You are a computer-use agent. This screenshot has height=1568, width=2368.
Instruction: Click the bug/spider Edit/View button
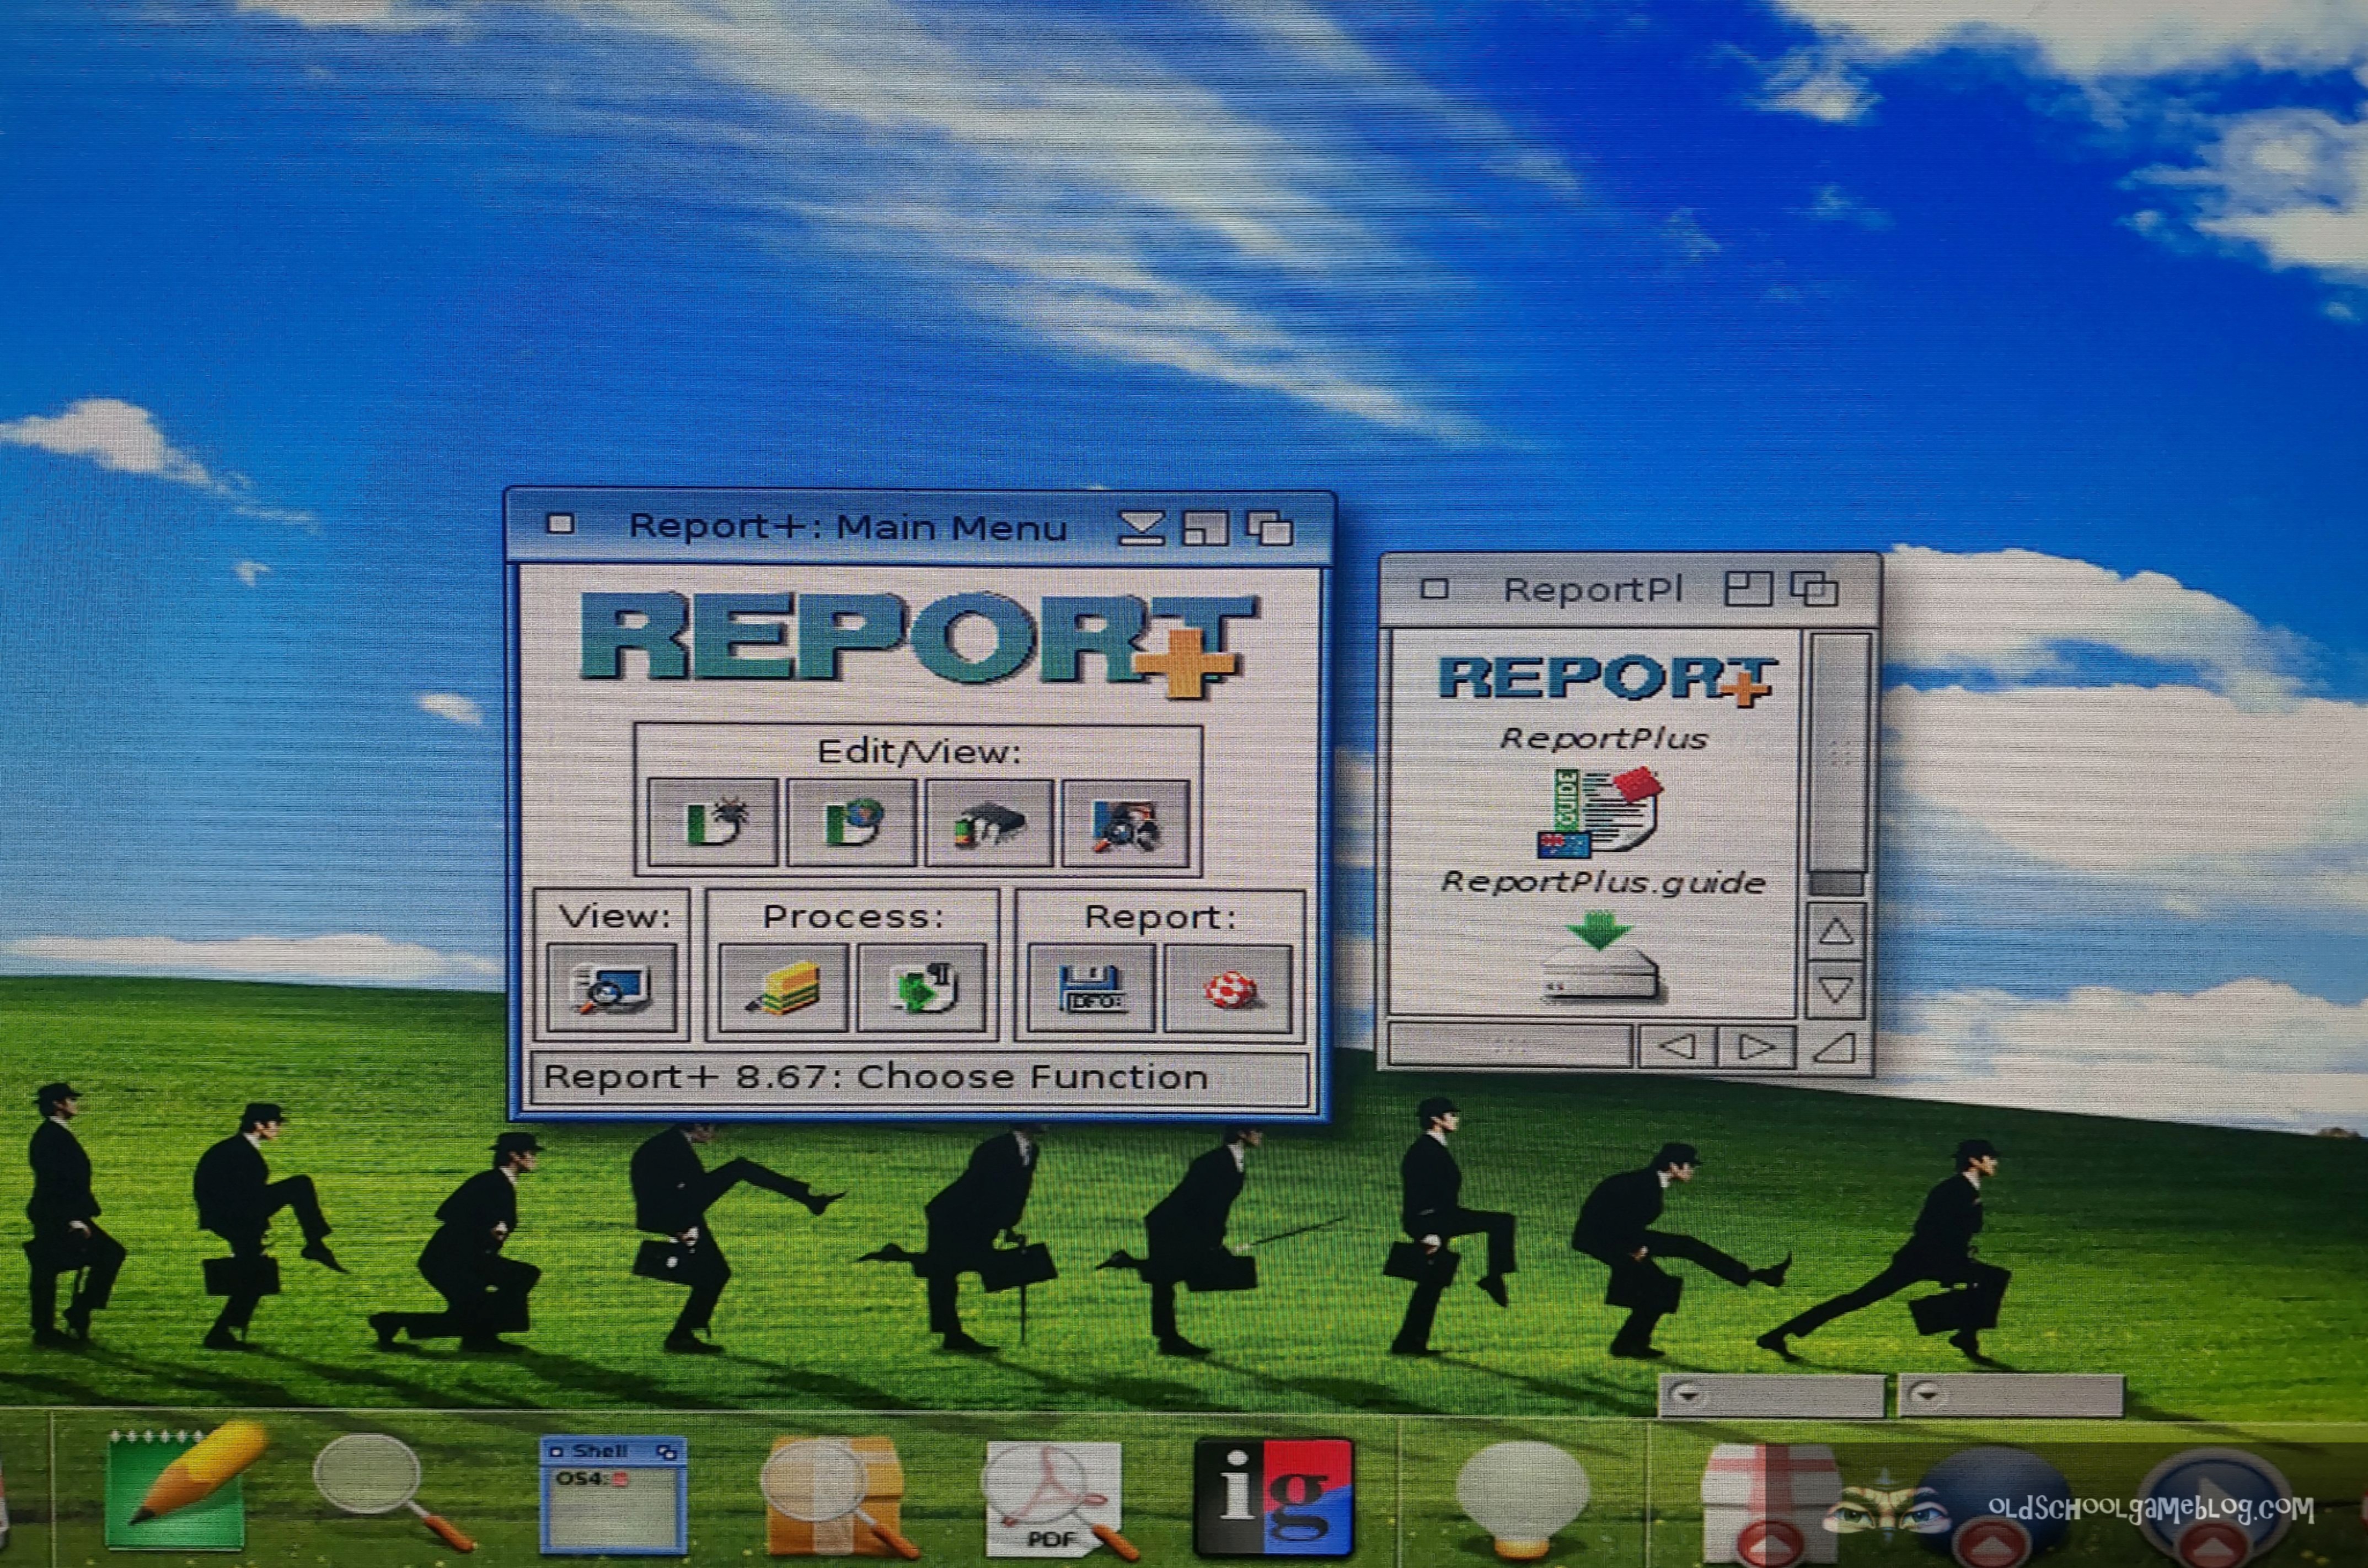tap(712, 823)
